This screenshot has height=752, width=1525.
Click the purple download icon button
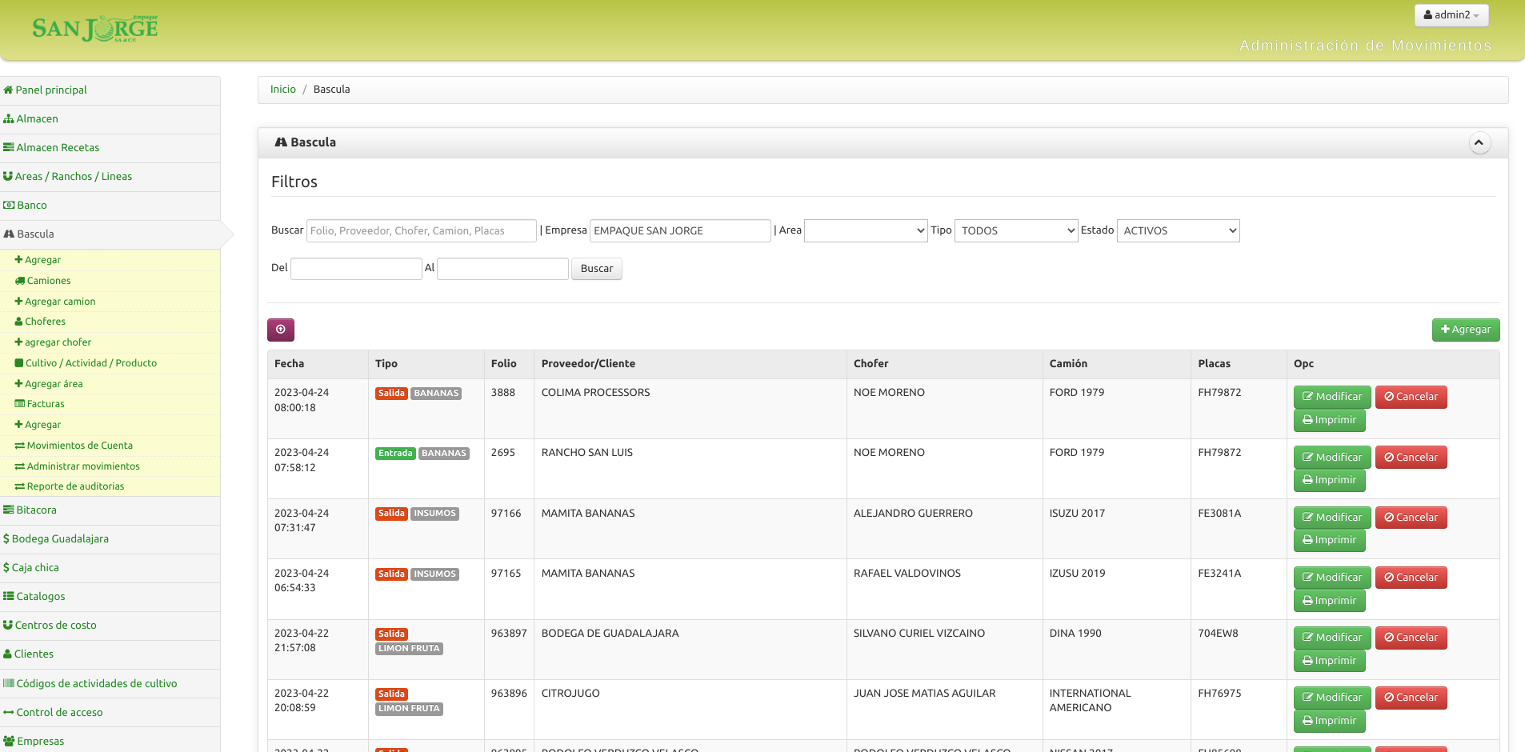281,330
